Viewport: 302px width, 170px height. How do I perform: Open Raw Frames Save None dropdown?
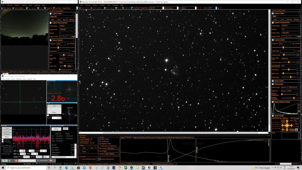[113, 149]
